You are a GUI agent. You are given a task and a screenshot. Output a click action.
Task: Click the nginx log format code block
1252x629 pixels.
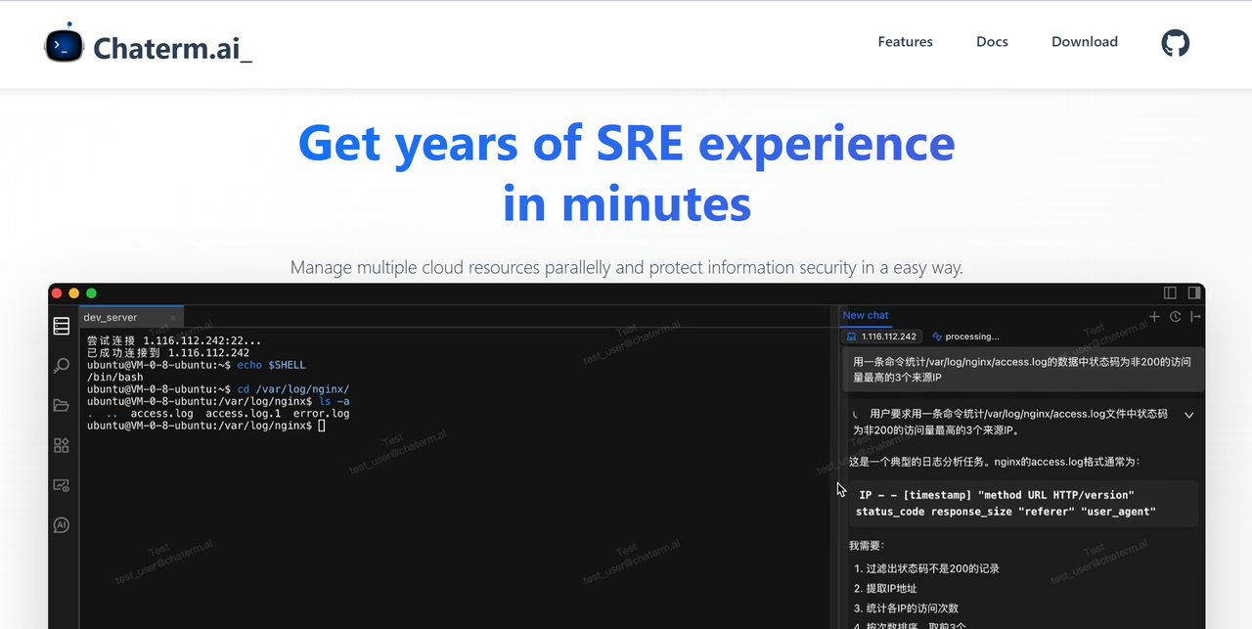point(1022,504)
